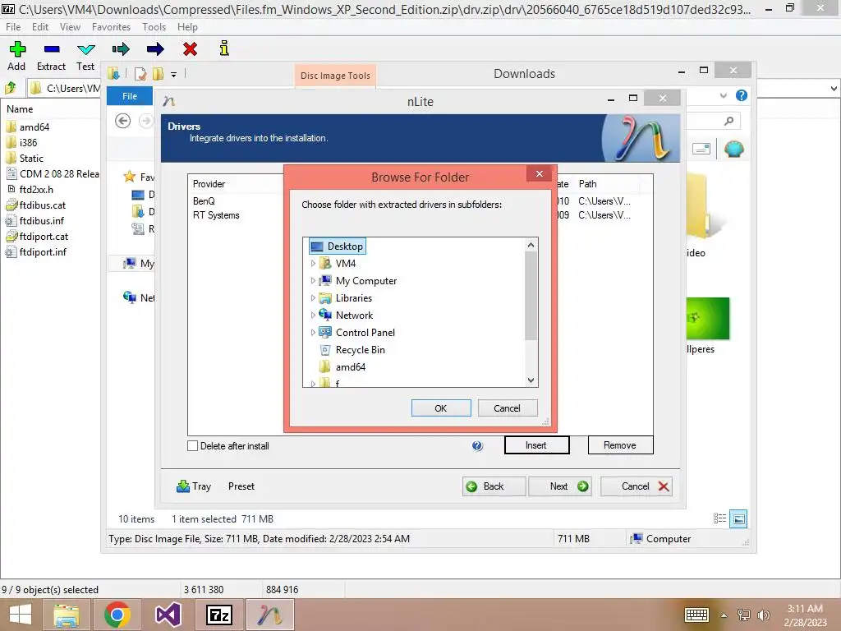Image resolution: width=841 pixels, height=631 pixels.
Task: Cancel the nLite wizard
Action: tap(636, 486)
